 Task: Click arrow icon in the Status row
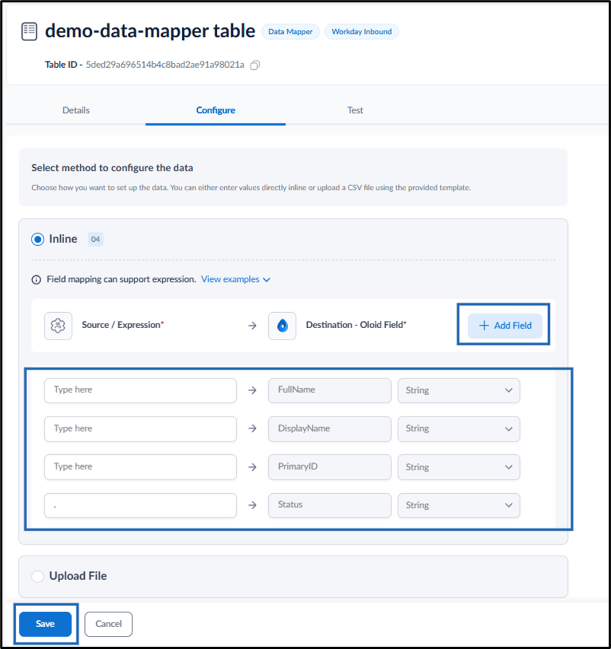(x=252, y=505)
